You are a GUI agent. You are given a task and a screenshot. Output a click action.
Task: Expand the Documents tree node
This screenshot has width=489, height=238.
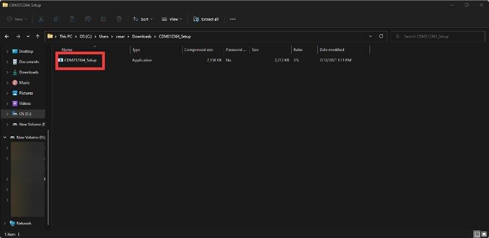tap(7, 62)
